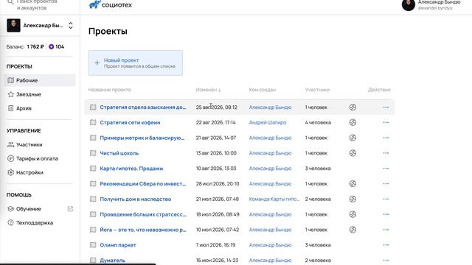Open actions menu for Стратегия сети кофеин
The height and width of the screenshot is (265, 472).
386,123
